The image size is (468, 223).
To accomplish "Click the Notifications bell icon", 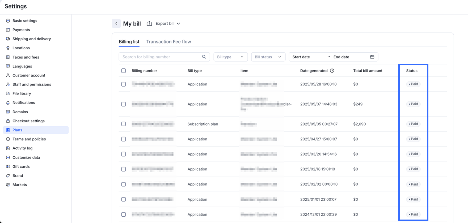I will pos(8,102).
